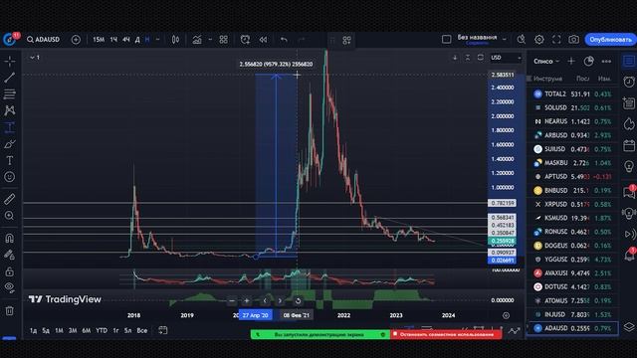The width and height of the screenshot is (637, 358).
Task: Zoom out the chart with minus
Action: (x=232, y=300)
